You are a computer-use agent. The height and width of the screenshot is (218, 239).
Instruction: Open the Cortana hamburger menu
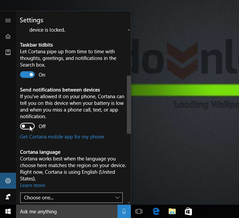click(x=8, y=20)
